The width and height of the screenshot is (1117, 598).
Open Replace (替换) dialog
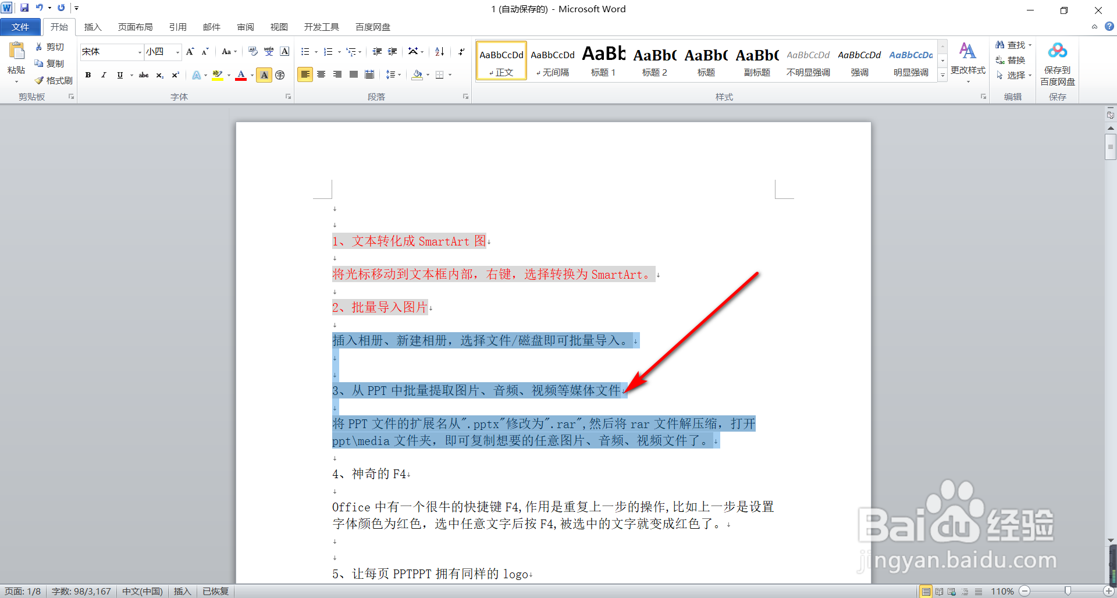click(x=1011, y=60)
